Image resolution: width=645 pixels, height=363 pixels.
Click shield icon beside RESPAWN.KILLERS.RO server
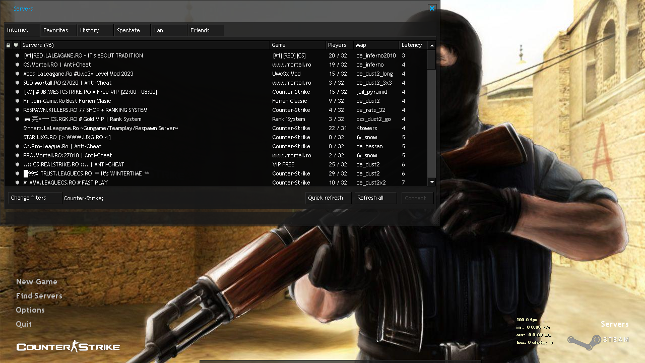click(17, 110)
